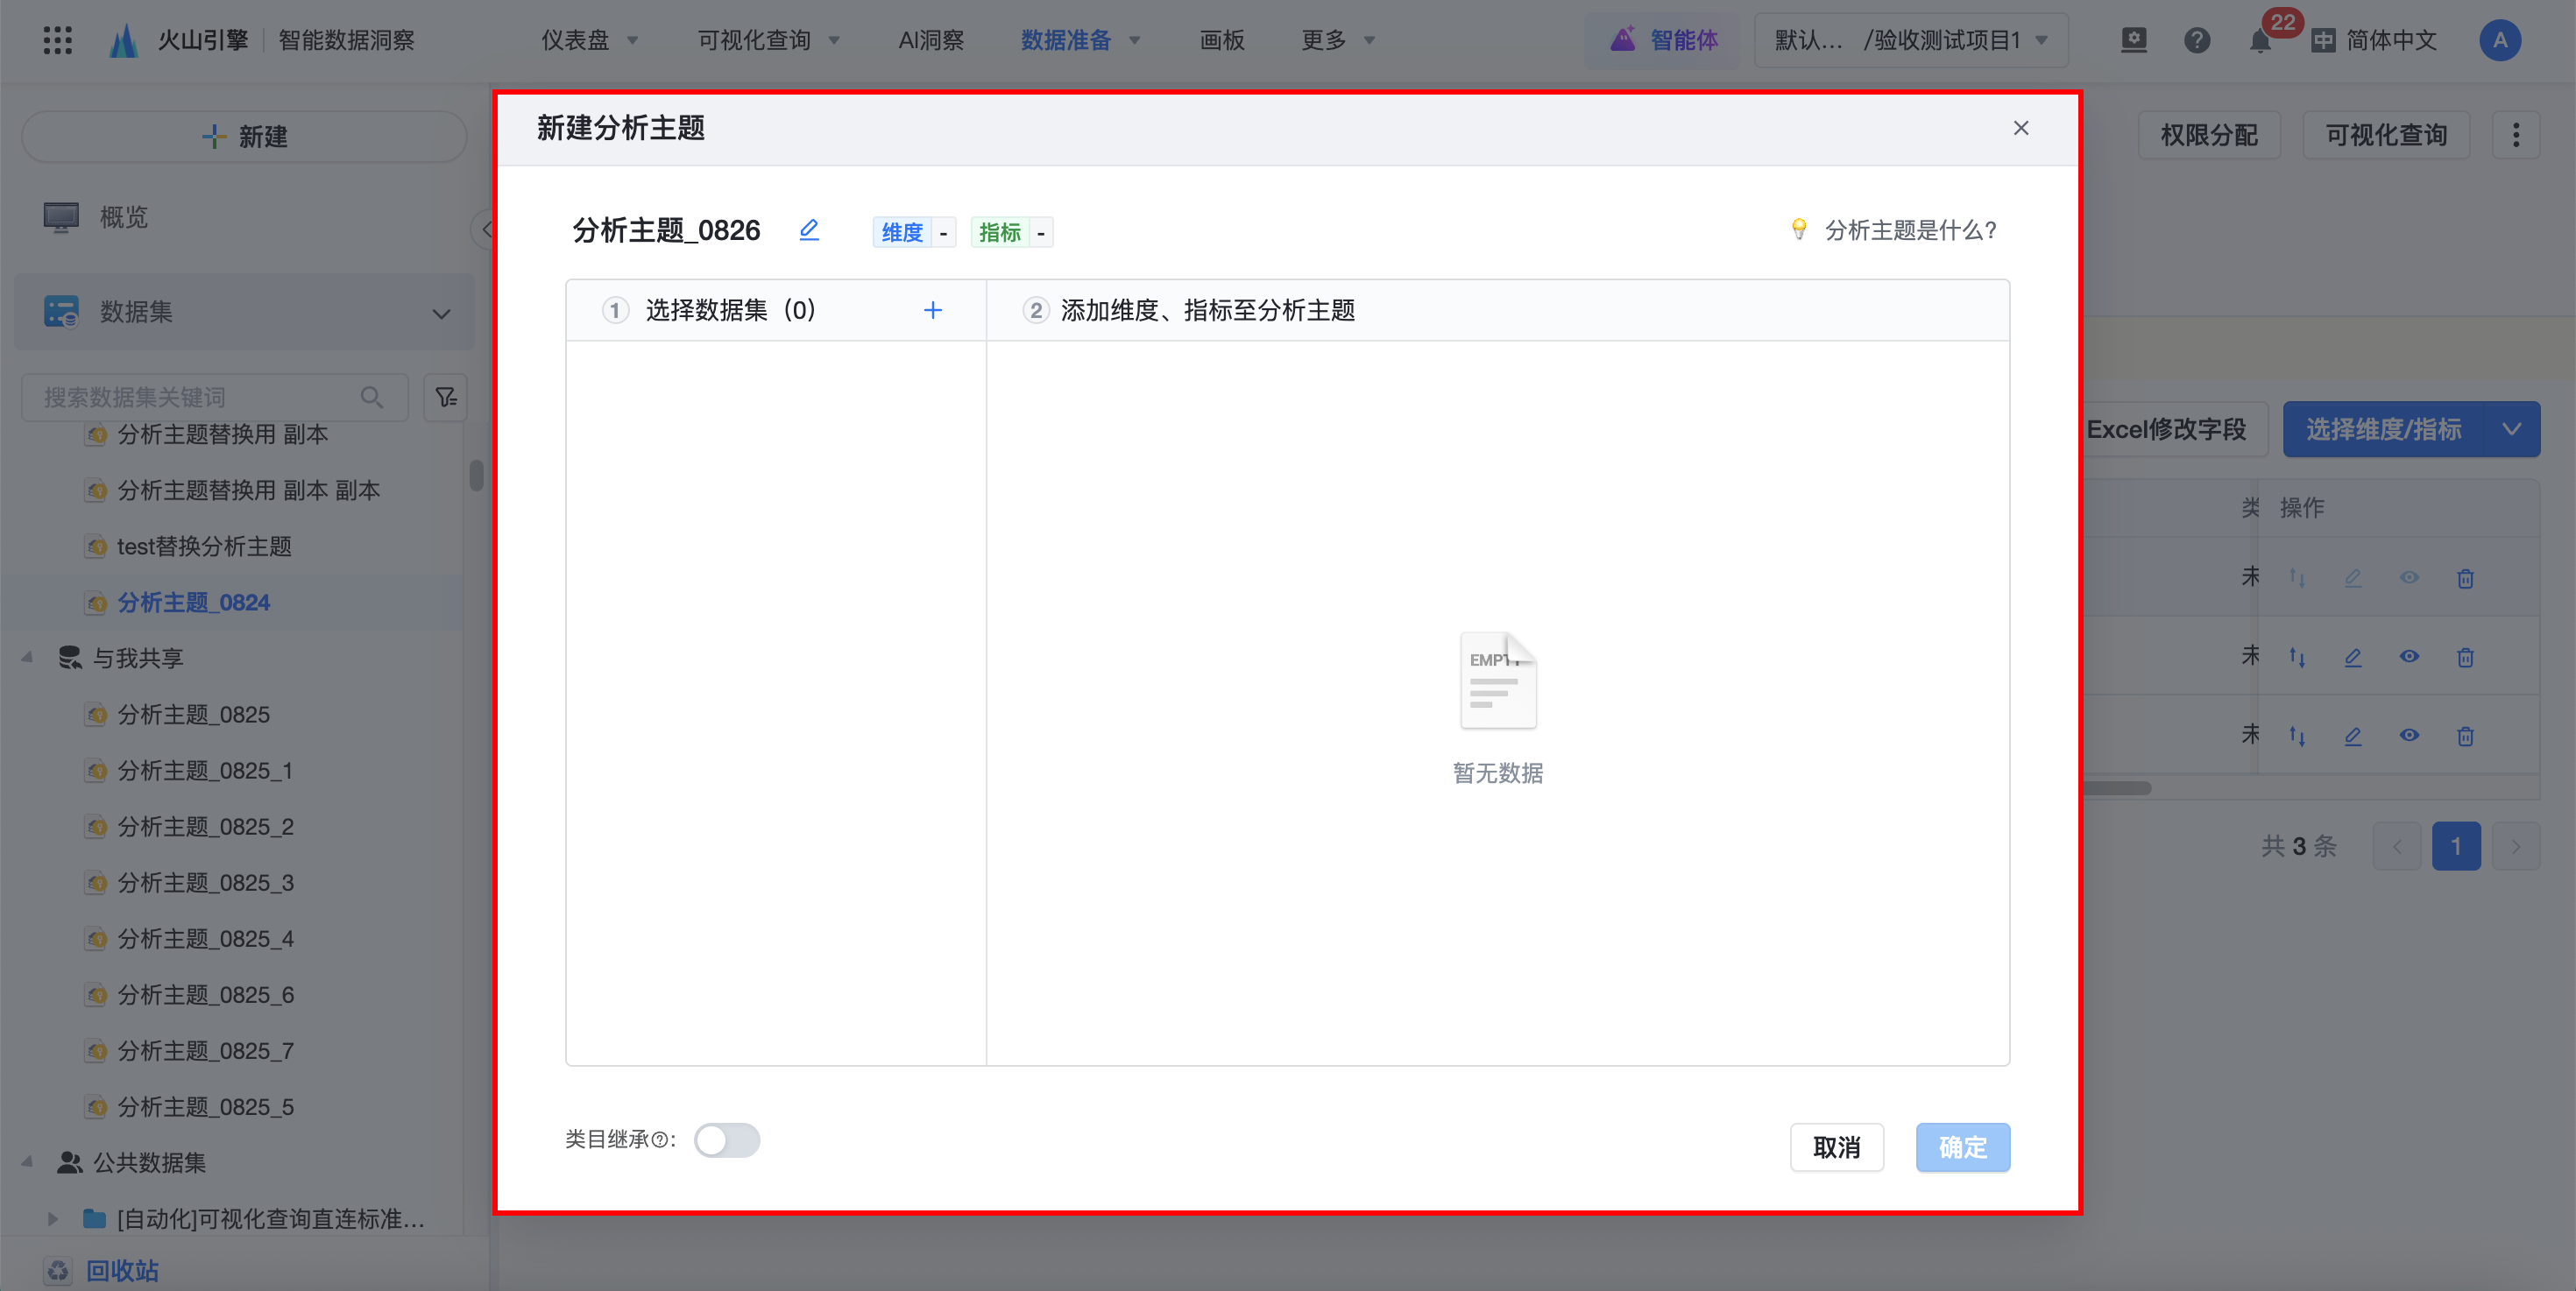
Task: Click the vertical three-dot more menu
Action: pyautogui.click(x=2516, y=135)
